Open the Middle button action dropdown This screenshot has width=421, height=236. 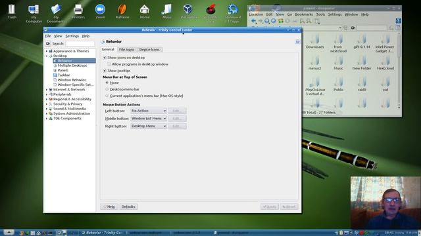[x=149, y=118]
